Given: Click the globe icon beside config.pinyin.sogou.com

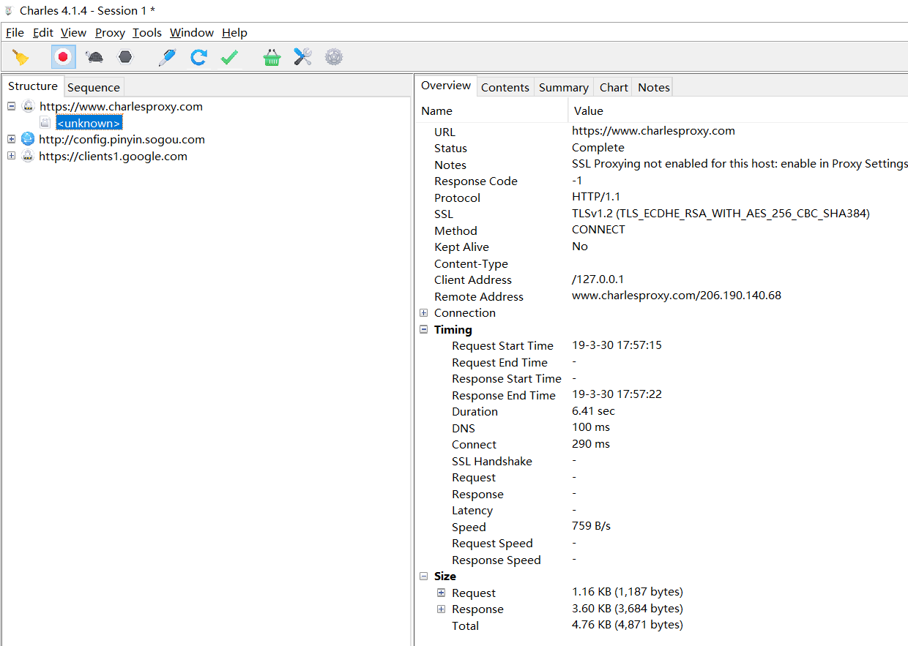Looking at the screenshot, I should (28, 139).
